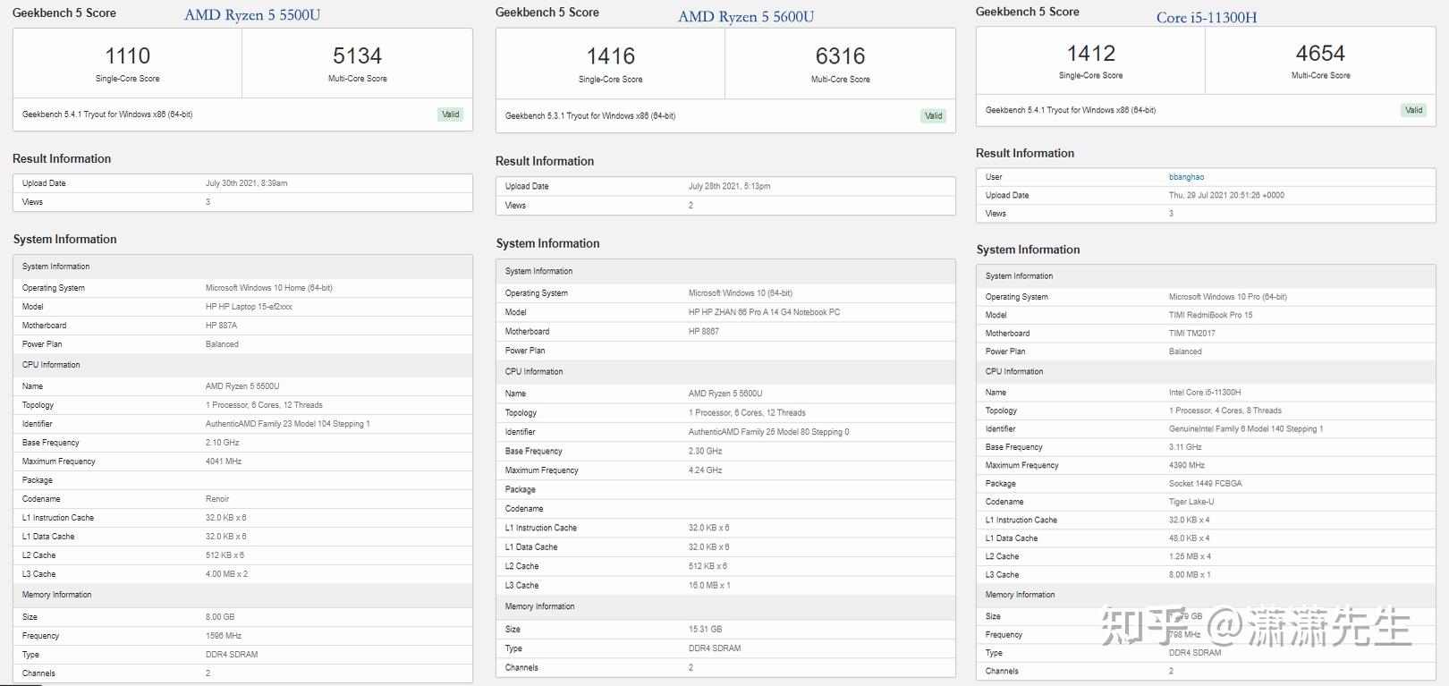Click the maximum frequency value "4390 MHz"
The height and width of the screenshot is (686, 1449).
(1187, 465)
